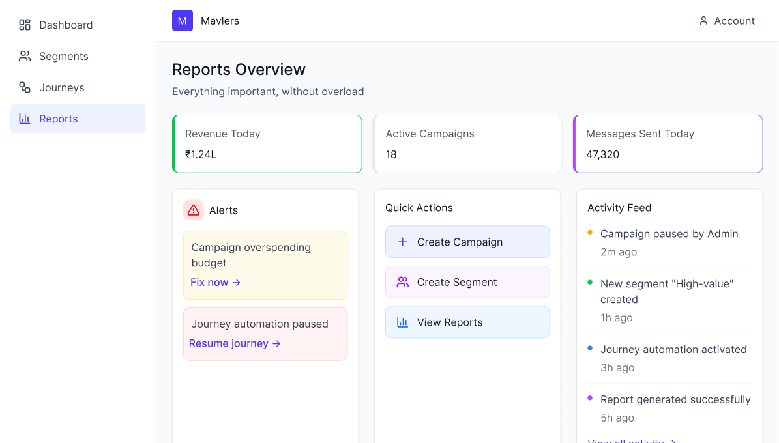Viewport: 779px width, 443px height.
Task: Click the arrow icon next to Resume journey
Action: [276, 344]
